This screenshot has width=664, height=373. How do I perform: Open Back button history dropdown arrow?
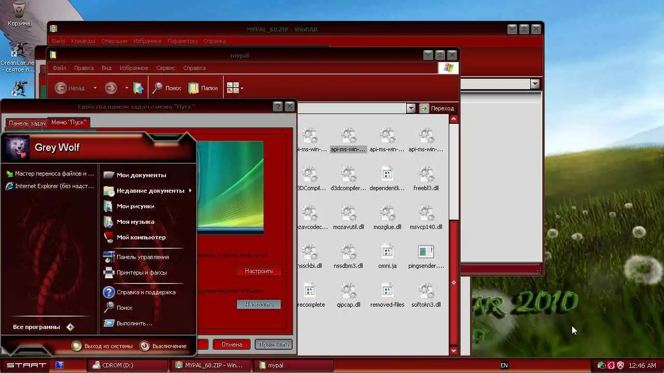coord(95,88)
